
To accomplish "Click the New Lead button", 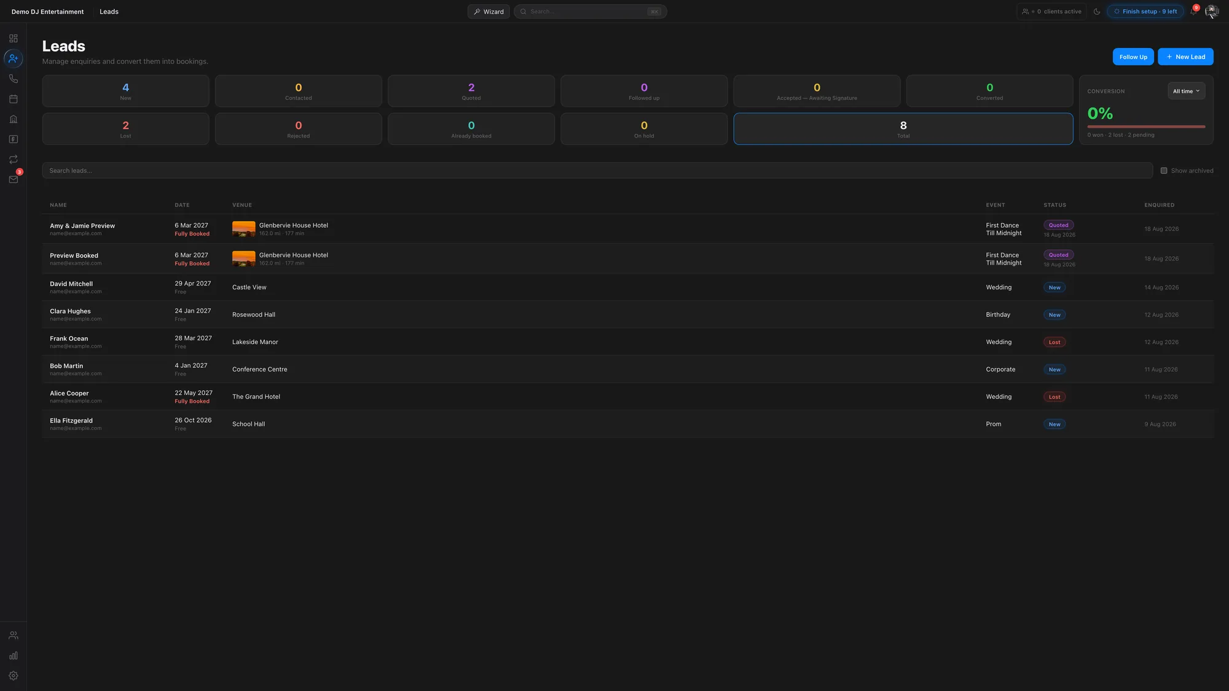I will coord(1185,57).
